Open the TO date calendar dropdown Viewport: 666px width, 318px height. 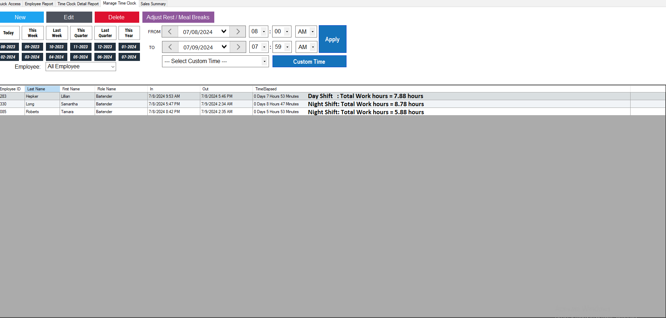[224, 47]
